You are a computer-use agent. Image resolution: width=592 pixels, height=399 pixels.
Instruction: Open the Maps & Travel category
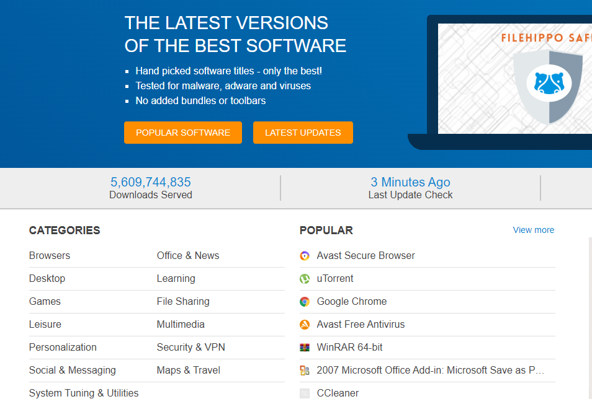pyautogui.click(x=189, y=370)
